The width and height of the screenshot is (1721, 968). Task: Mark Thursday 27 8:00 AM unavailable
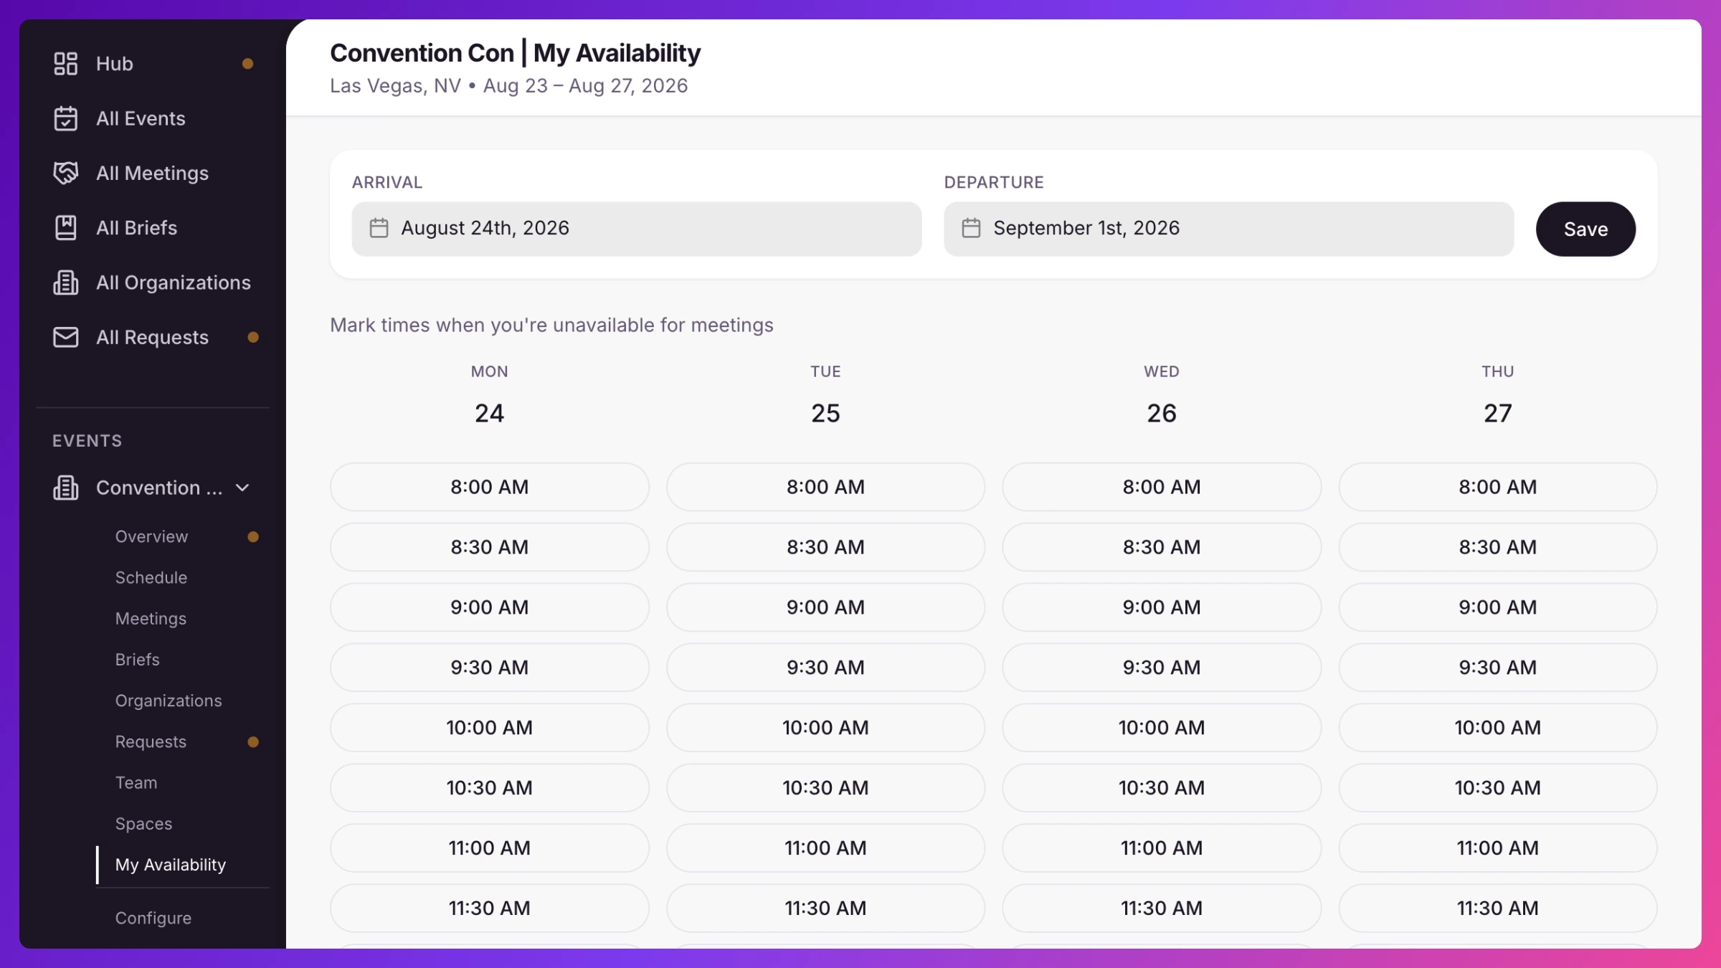pyautogui.click(x=1498, y=487)
